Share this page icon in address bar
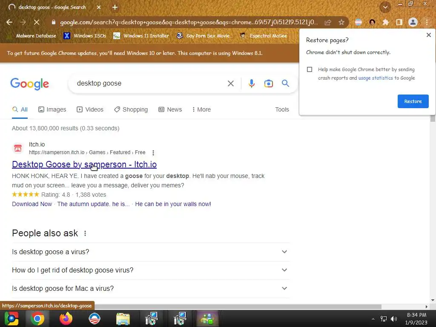Viewport: 436px width, 327px height. click(328, 22)
